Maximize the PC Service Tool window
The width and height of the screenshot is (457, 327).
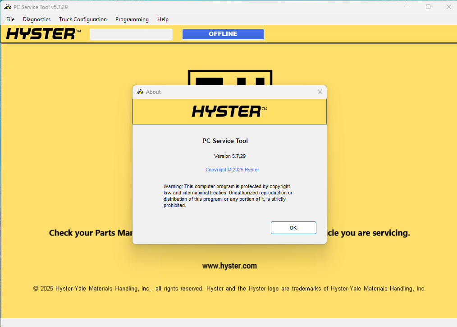tap(428, 7)
